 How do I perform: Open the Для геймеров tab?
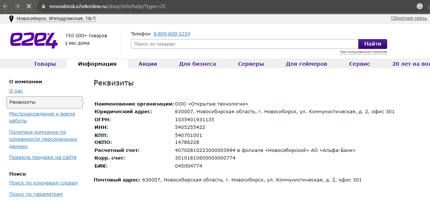click(x=306, y=64)
